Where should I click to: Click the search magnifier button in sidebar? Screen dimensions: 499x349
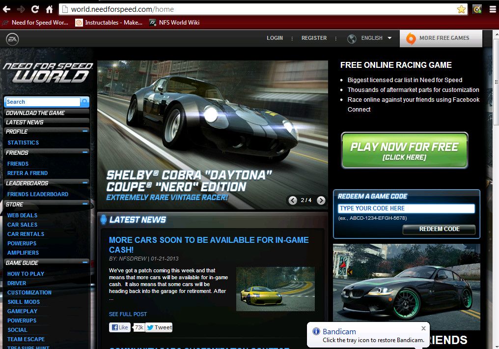coord(84,102)
